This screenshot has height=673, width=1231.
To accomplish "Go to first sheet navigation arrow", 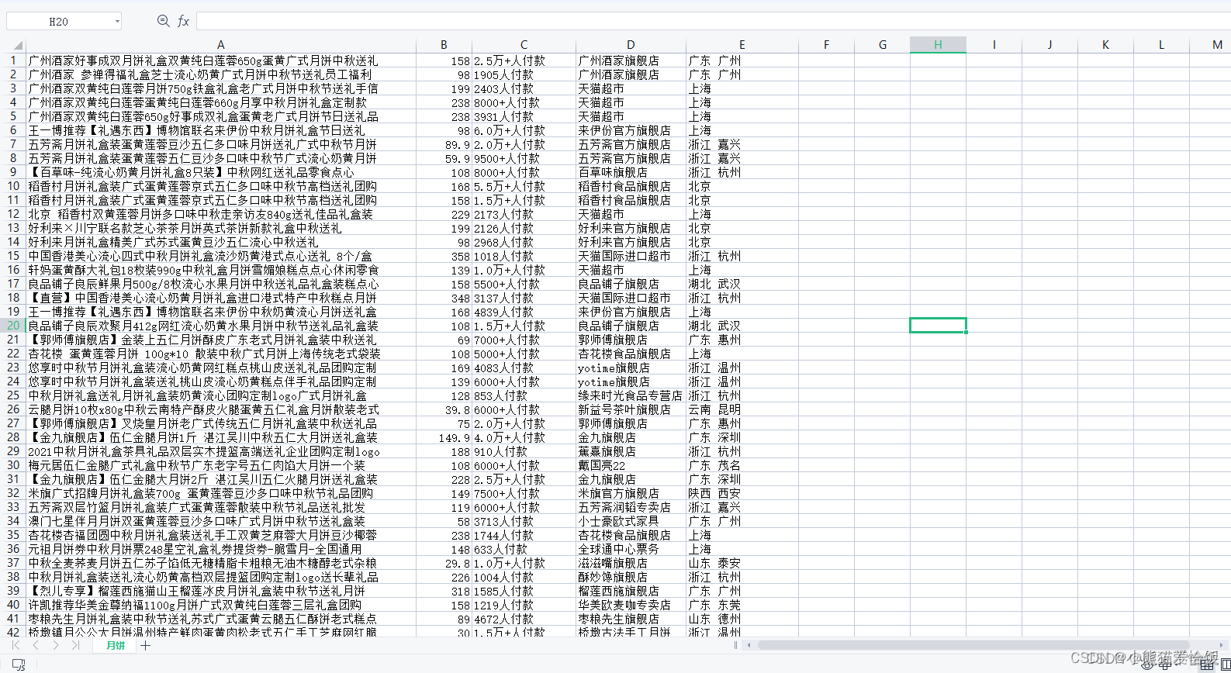I will tap(16, 645).
